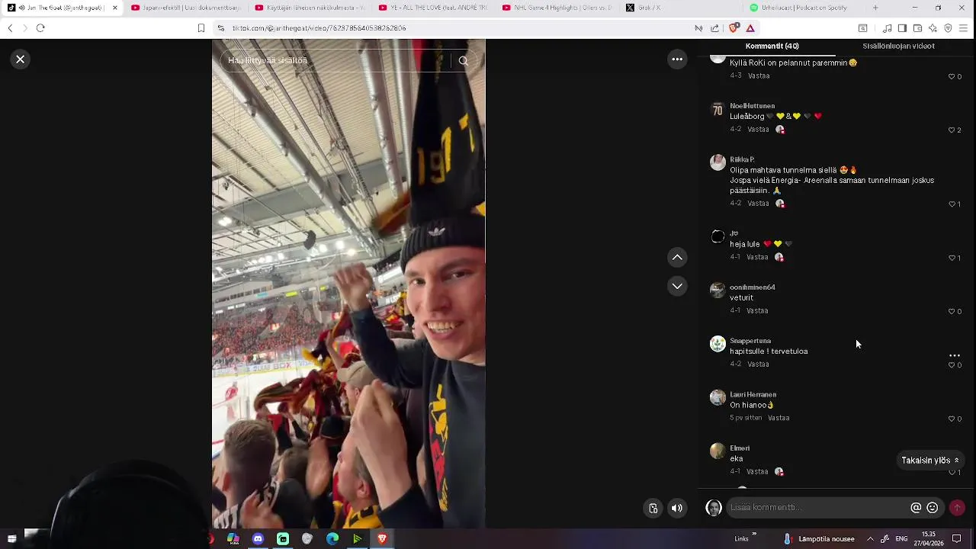The image size is (976, 549).
Task: Open the three-dots video options menu
Action: coord(677,59)
